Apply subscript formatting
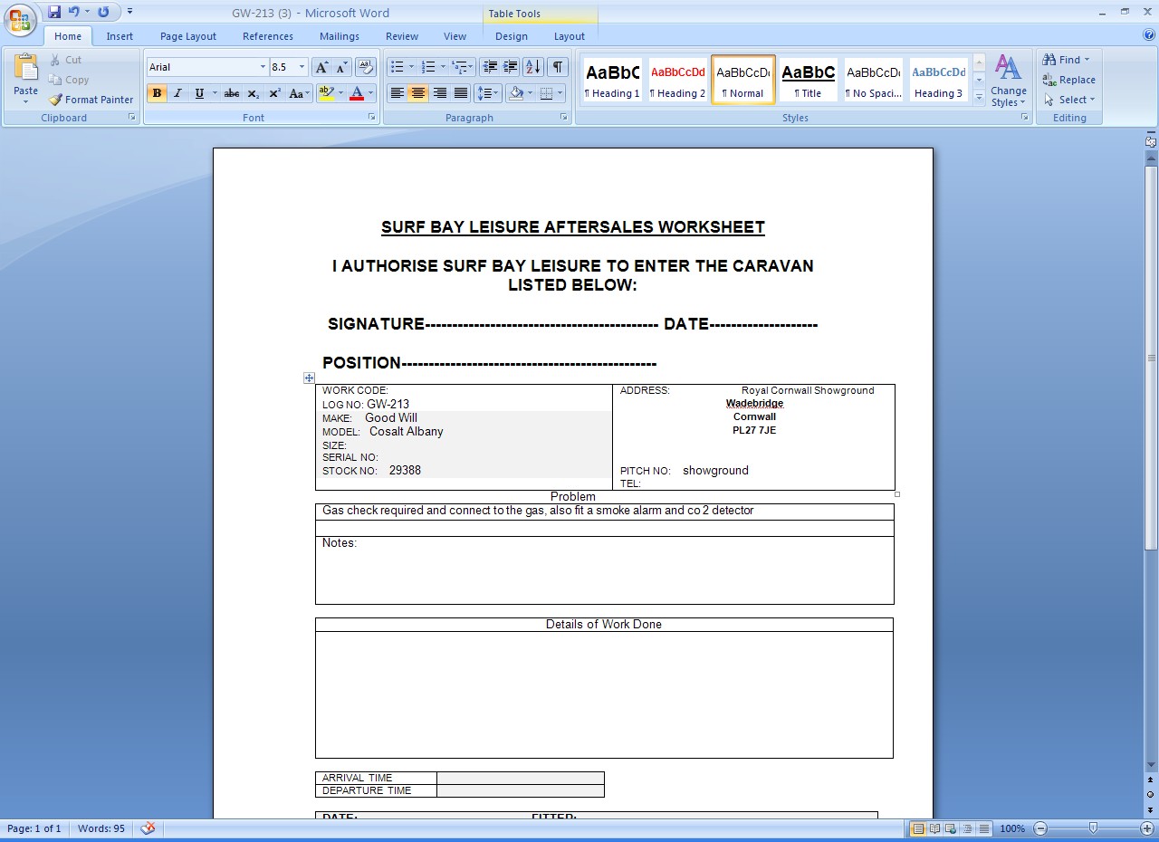This screenshot has height=842, width=1159. point(254,93)
